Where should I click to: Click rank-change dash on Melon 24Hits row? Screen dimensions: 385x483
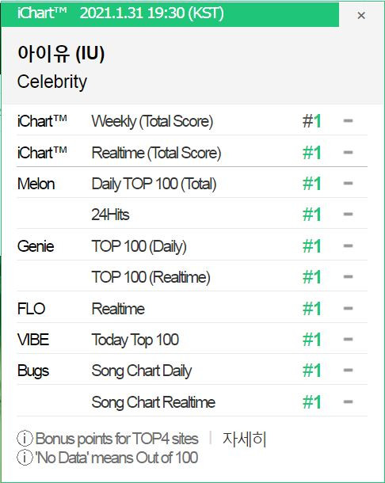click(348, 214)
